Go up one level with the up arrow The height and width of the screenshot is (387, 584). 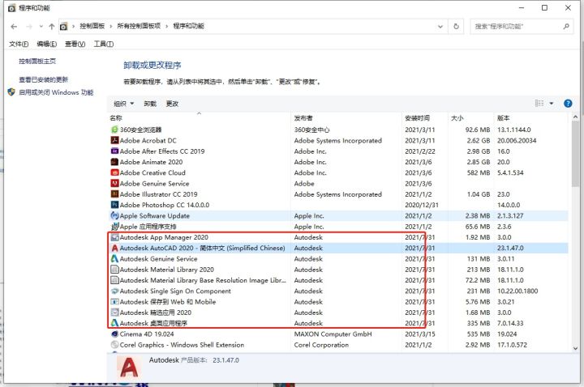click(52, 27)
